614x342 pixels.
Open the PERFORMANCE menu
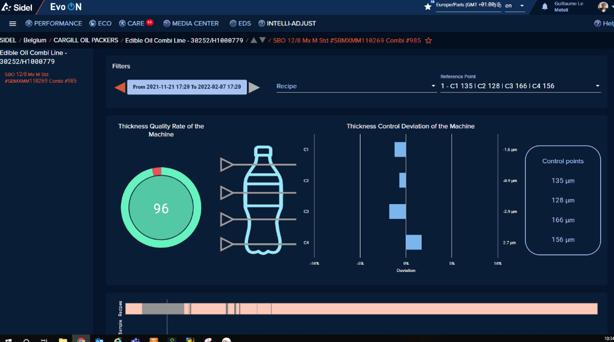click(x=53, y=24)
